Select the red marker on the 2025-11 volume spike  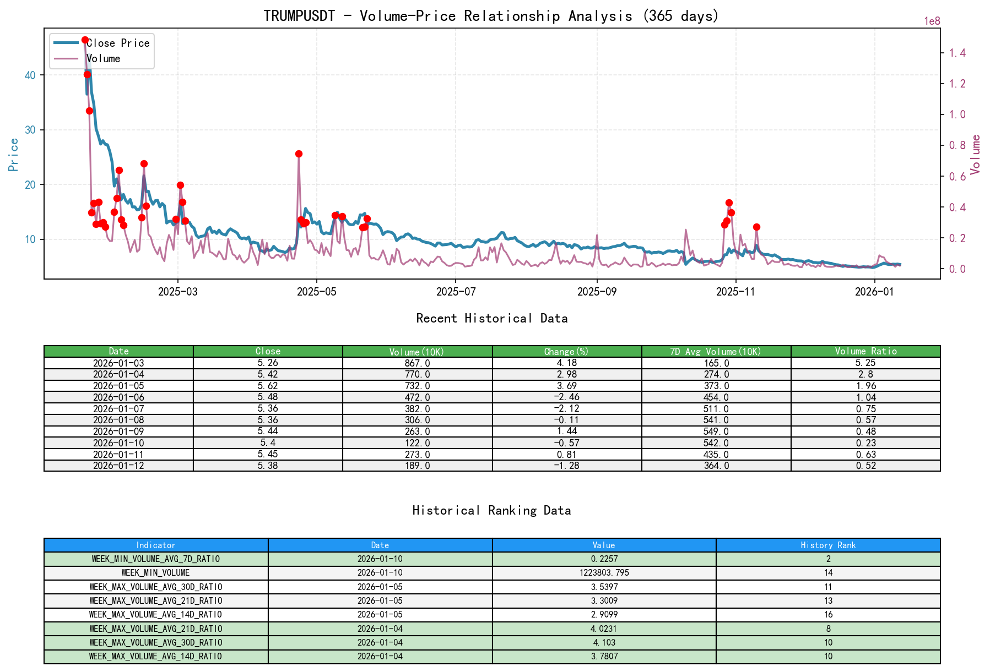tap(728, 203)
